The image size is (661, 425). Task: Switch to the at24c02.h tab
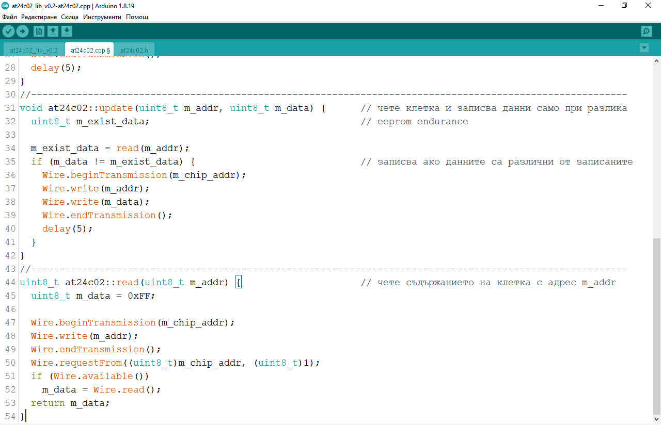click(134, 51)
